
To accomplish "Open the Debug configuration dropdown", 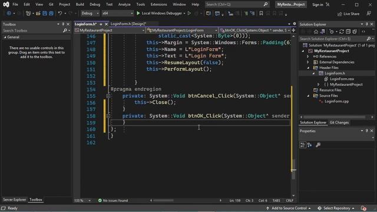I will point(90,13).
